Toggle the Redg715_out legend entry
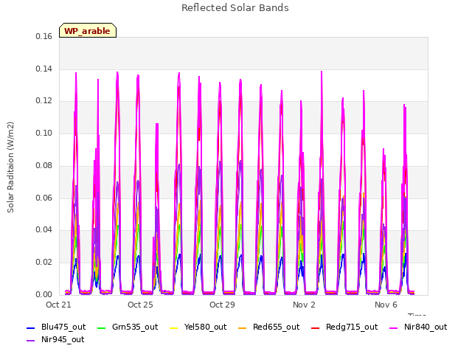 tap(344, 327)
